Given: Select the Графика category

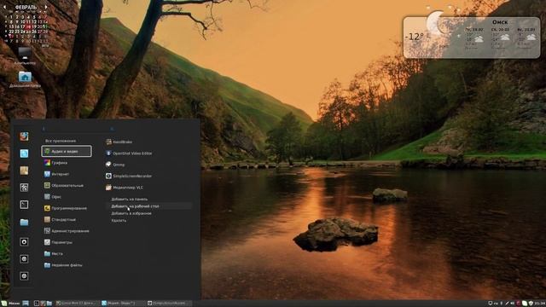Looking at the screenshot, I should click(x=56, y=163).
